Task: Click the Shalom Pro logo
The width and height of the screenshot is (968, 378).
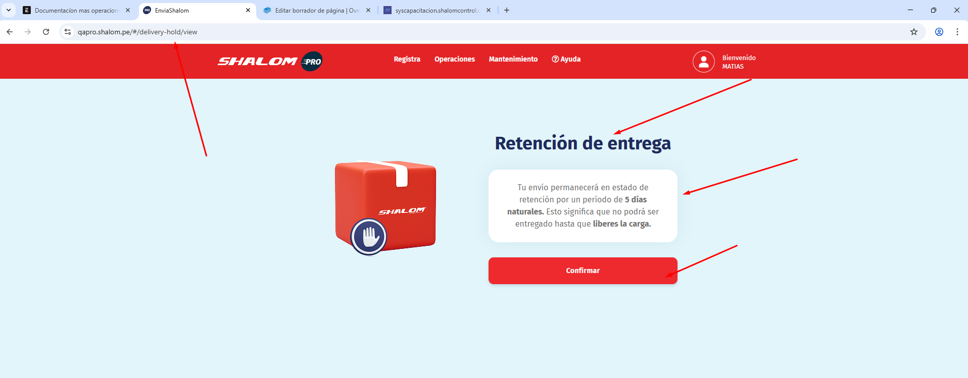Action: [x=270, y=62]
